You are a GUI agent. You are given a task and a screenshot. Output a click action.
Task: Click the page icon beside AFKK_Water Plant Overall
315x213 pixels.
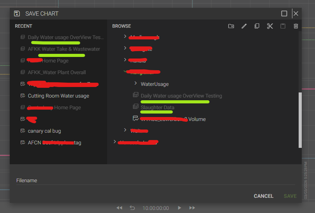click(x=23, y=72)
